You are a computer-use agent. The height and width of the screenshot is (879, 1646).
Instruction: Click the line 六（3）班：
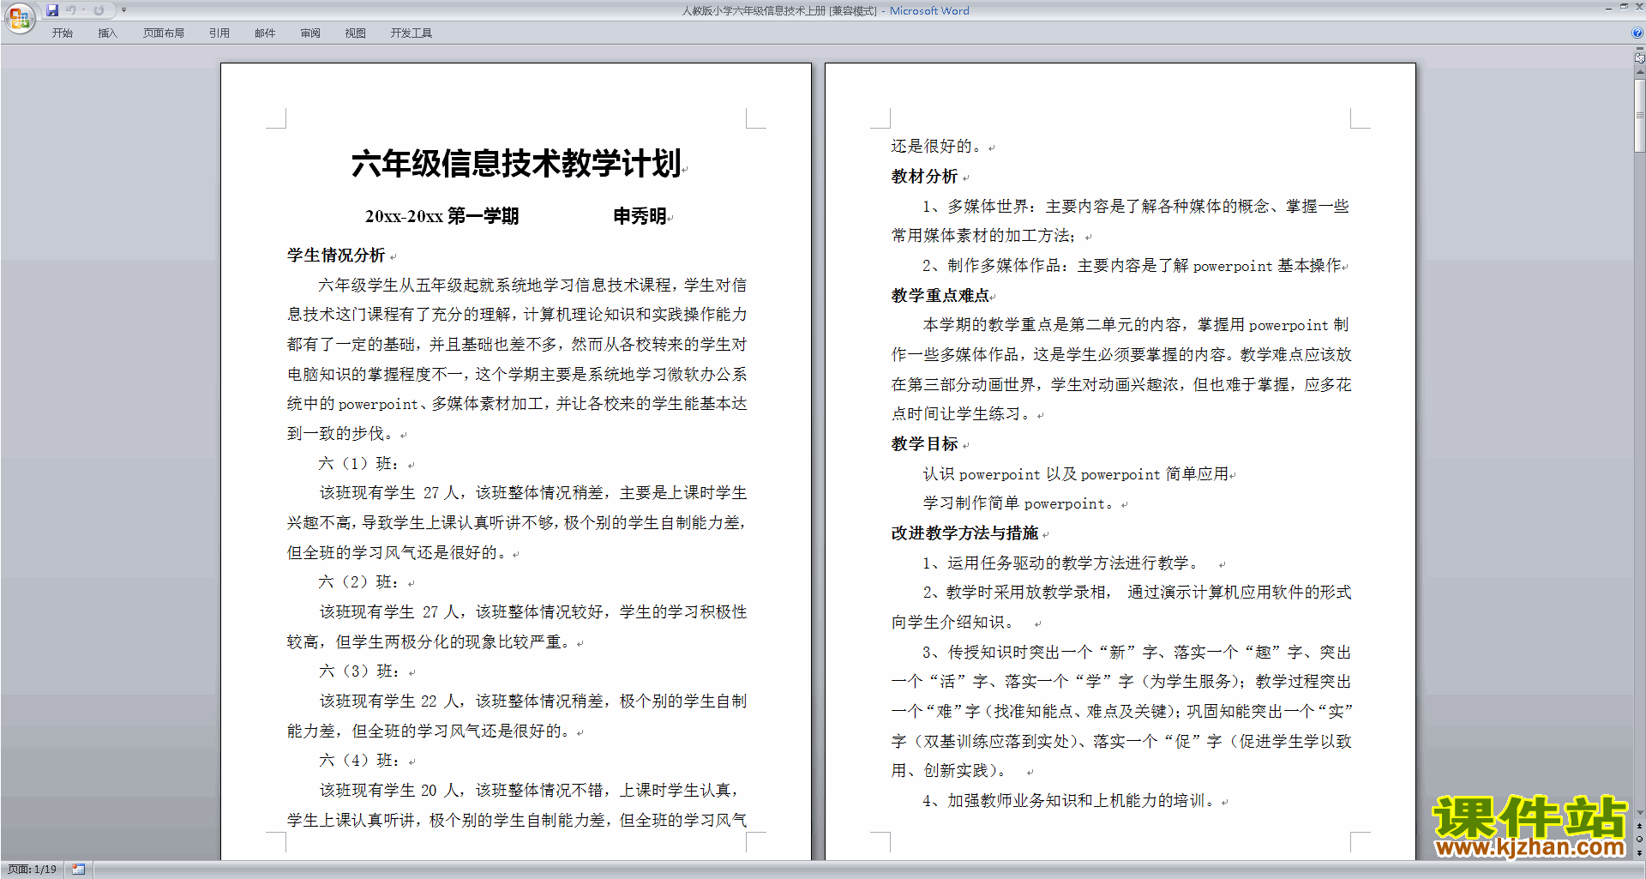(x=358, y=671)
